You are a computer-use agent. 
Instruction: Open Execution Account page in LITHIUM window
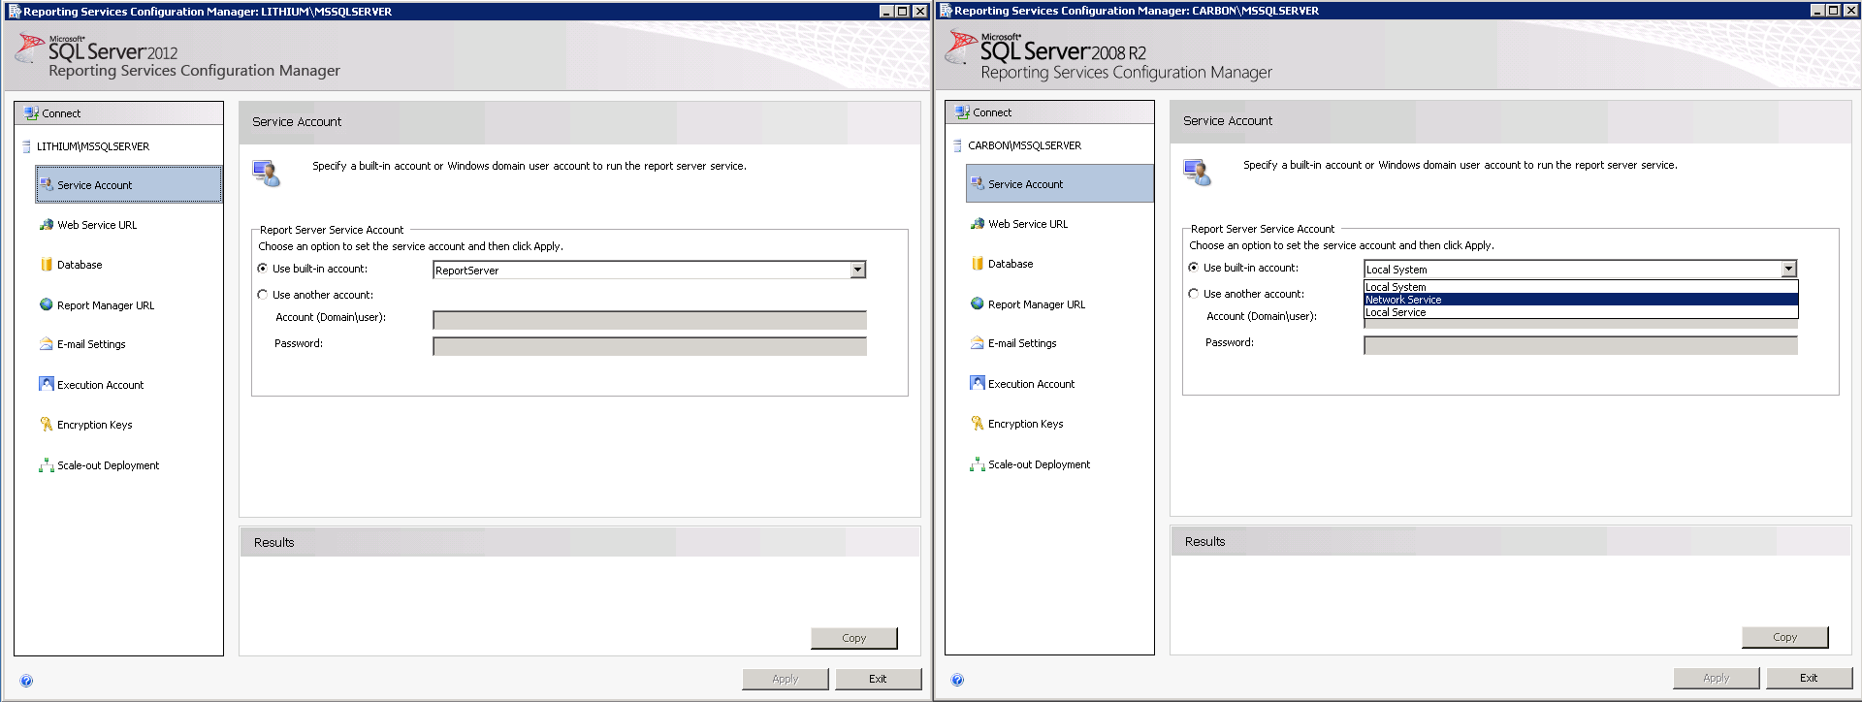100,385
